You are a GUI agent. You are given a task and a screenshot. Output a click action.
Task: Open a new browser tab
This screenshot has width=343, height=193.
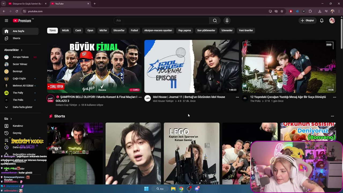[x=95, y=4]
